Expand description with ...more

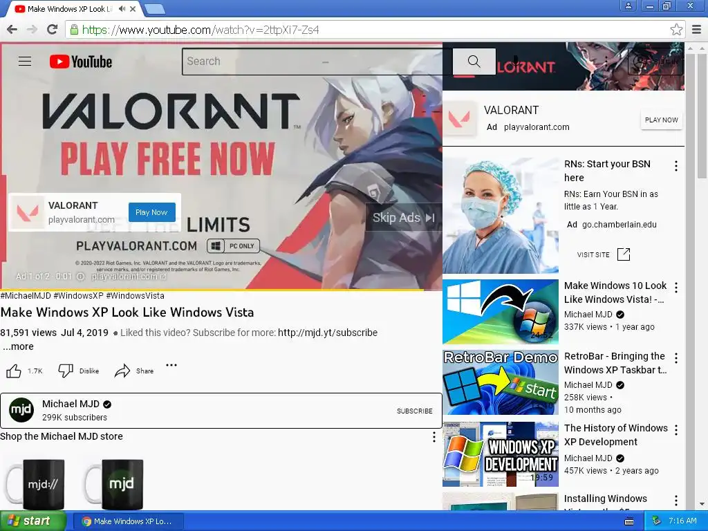pyautogui.click(x=18, y=346)
